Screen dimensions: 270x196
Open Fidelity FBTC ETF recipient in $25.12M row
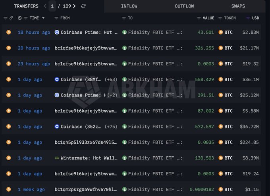point(155,95)
